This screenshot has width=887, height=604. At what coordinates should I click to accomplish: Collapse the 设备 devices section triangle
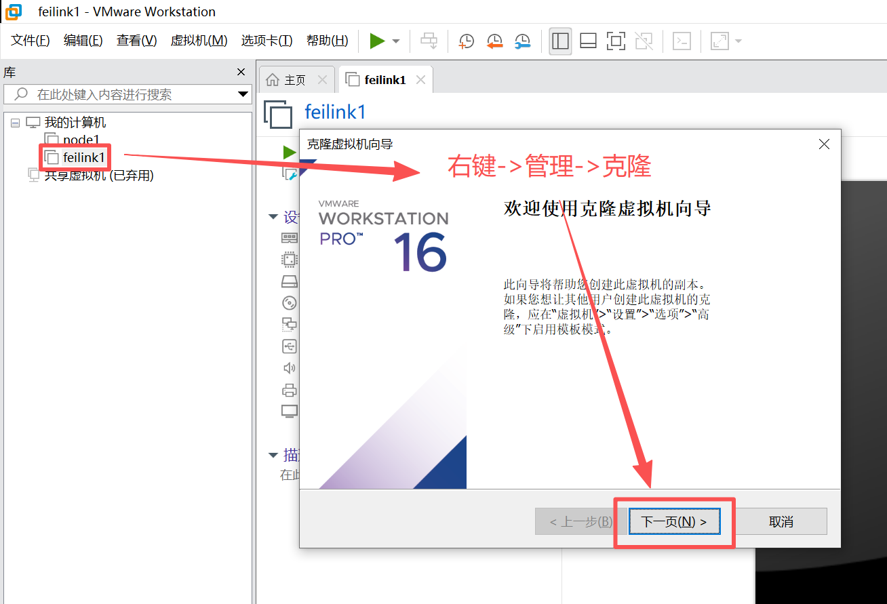pos(273,217)
